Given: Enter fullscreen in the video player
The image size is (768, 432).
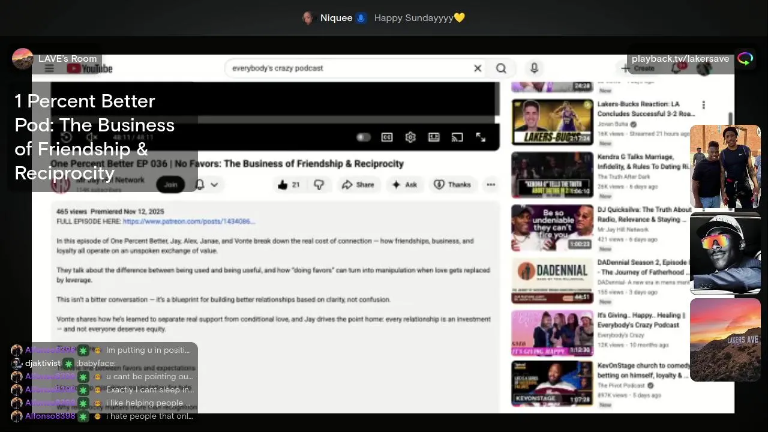Looking at the screenshot, I should [x=481, y=137].
